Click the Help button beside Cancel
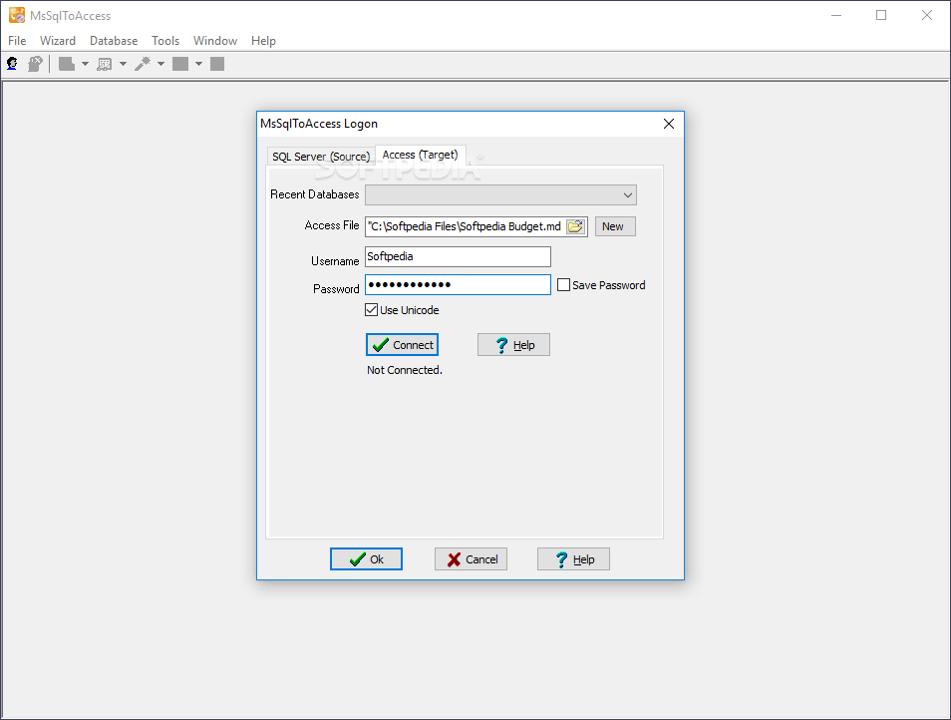951x720 pixels. pos(573,559)
